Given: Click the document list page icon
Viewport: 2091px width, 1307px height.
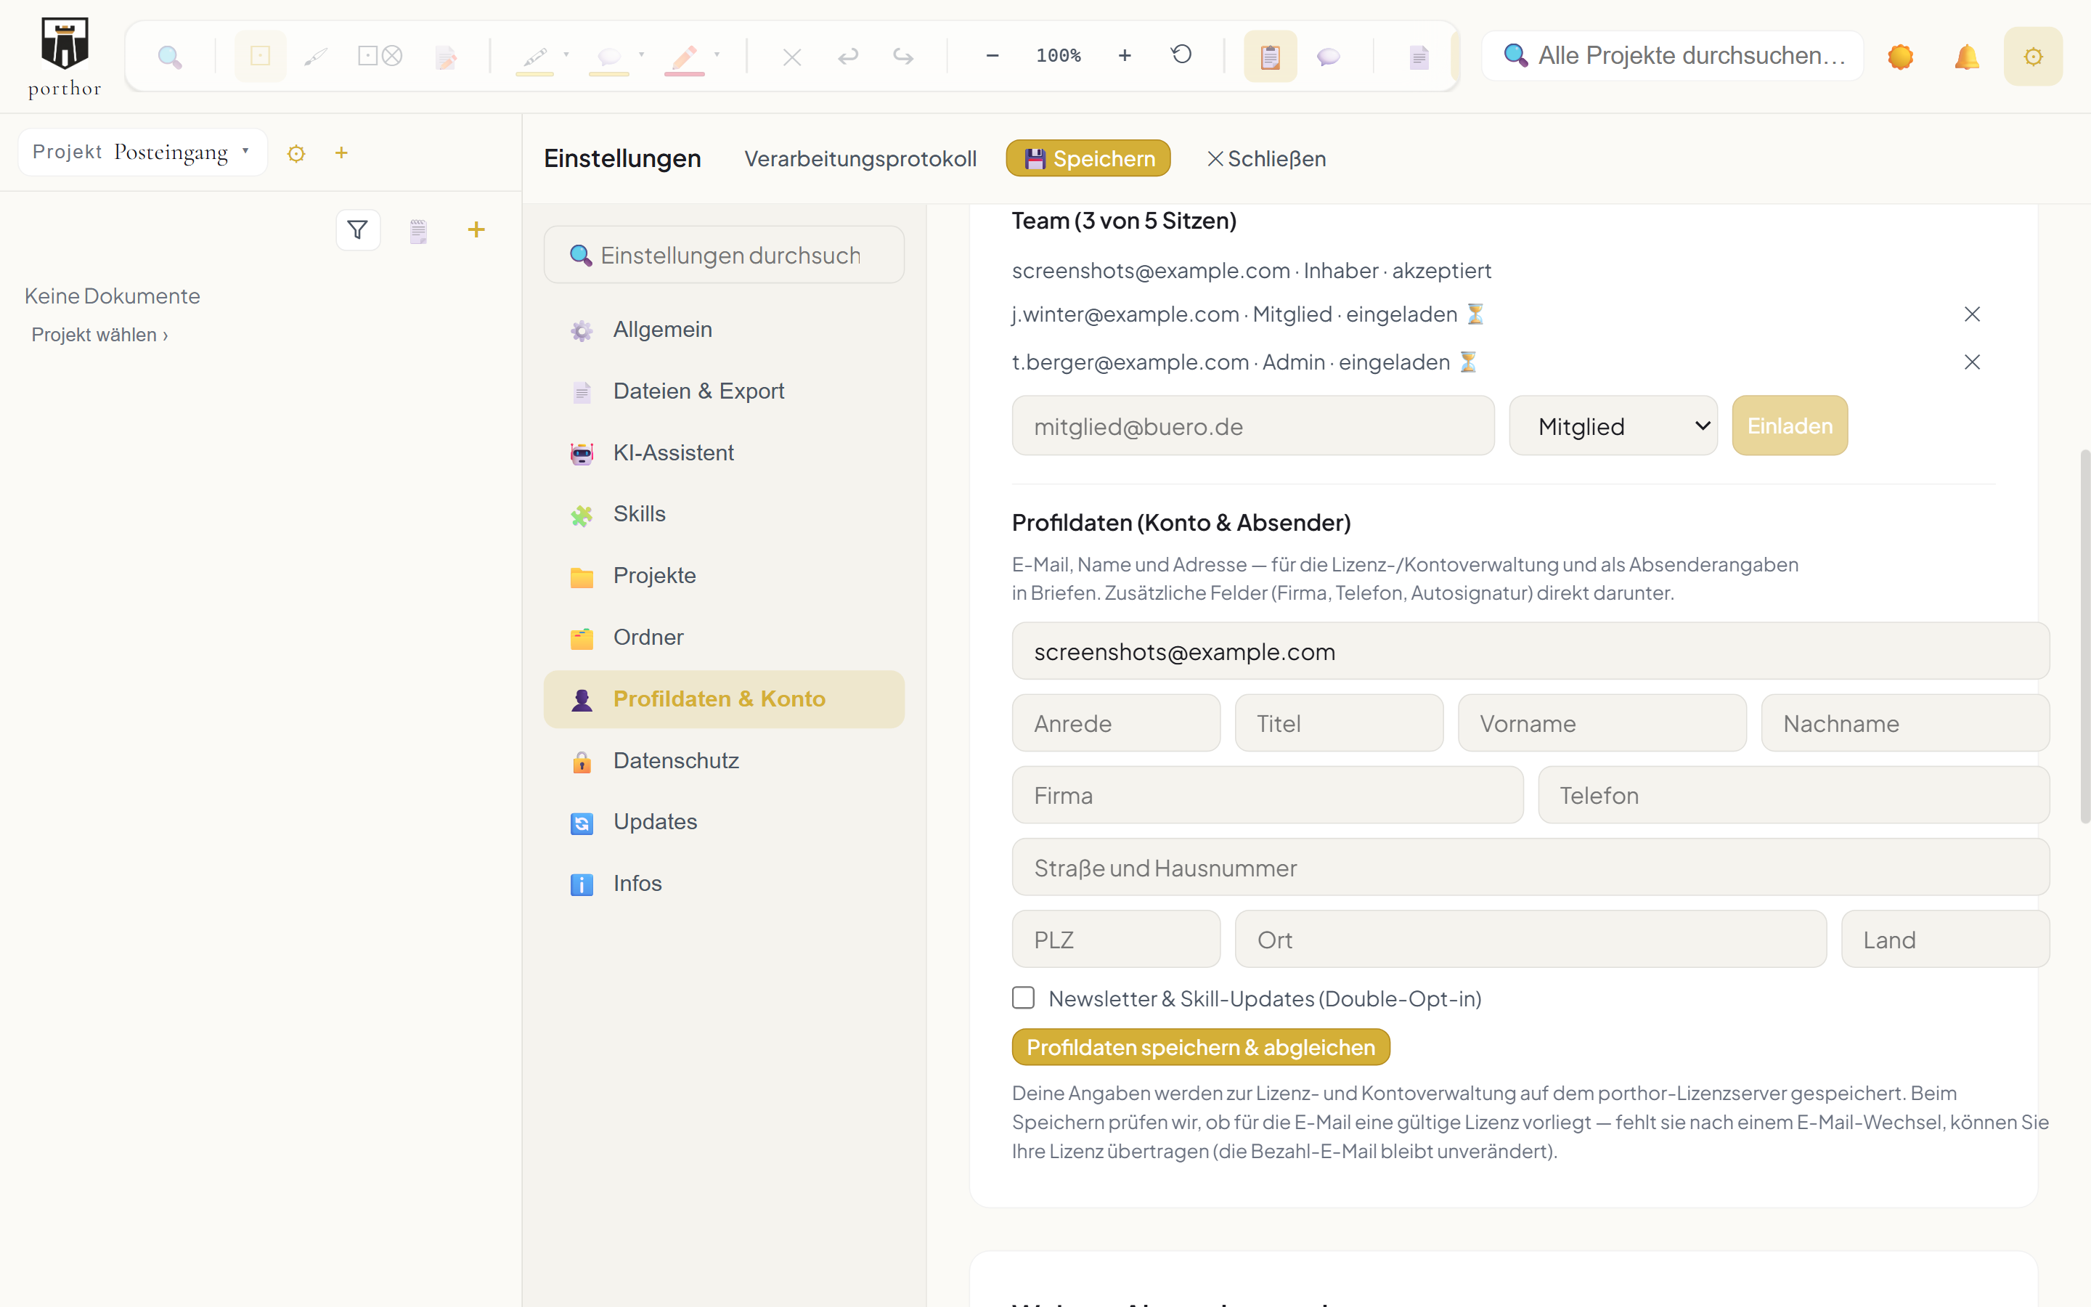Looking at the screenshot, I should (418, 231).
